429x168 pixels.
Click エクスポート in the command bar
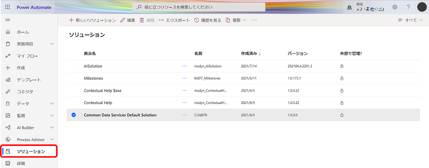tap(174, 20)
